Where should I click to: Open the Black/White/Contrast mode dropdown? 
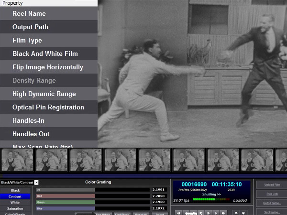click(x=36, y=183)
